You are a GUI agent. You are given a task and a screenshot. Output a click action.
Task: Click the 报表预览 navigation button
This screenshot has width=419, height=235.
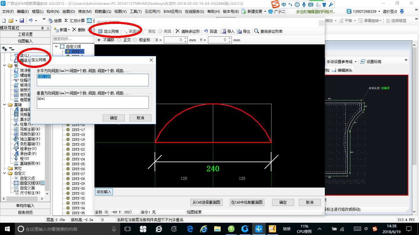(25, 212)
